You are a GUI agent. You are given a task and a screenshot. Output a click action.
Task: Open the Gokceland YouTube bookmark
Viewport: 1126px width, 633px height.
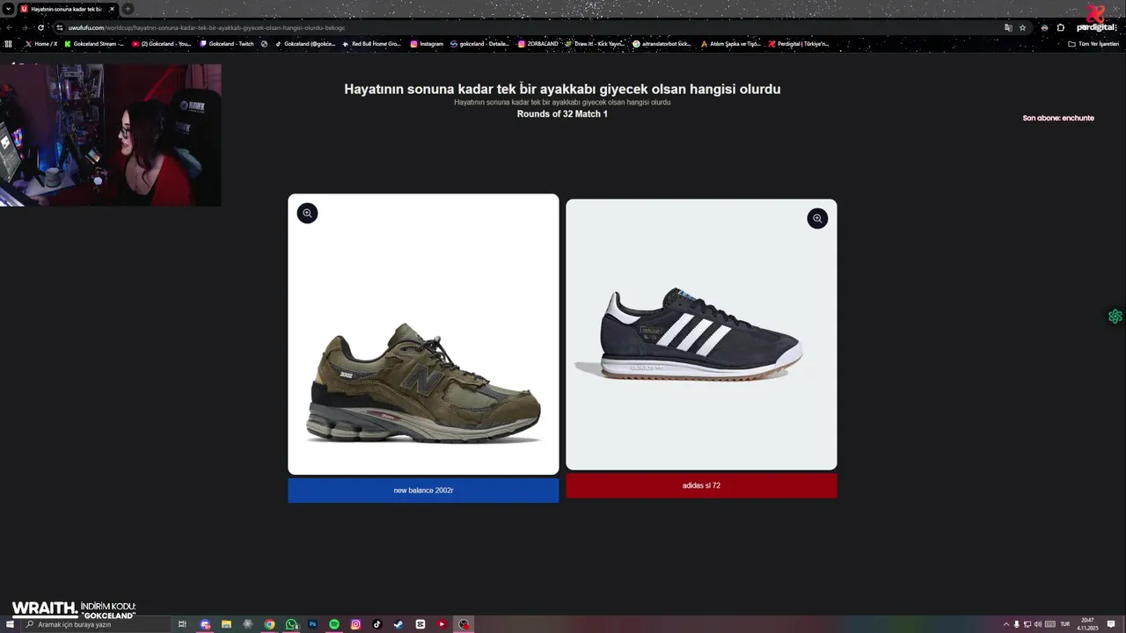tap(162, 44)
